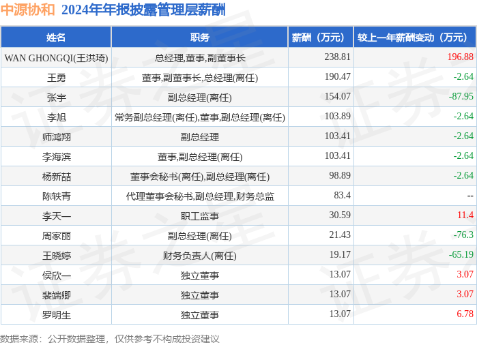Click the position 董事,副总经理(离任)

coord(200,157)
